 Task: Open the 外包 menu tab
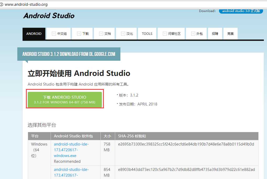pyautogui.click(x=196, y=33)
